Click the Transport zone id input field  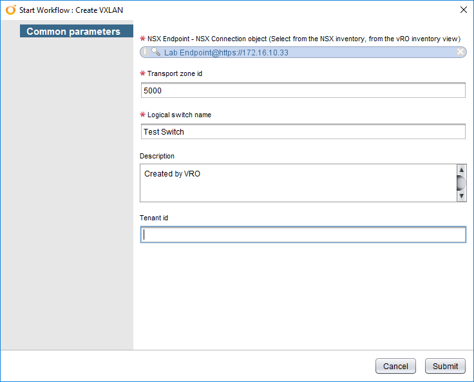click(303, 91)
